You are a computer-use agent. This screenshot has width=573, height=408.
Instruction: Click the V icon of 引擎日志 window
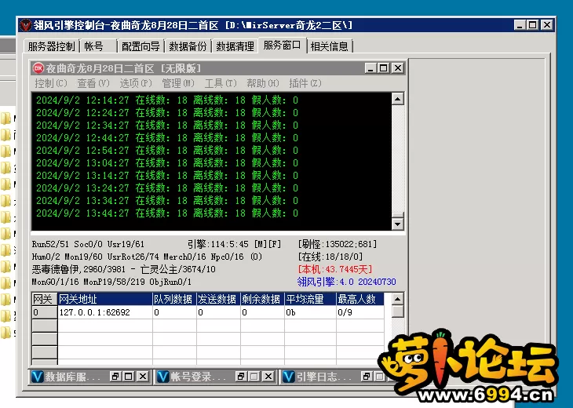click(289, 377)
